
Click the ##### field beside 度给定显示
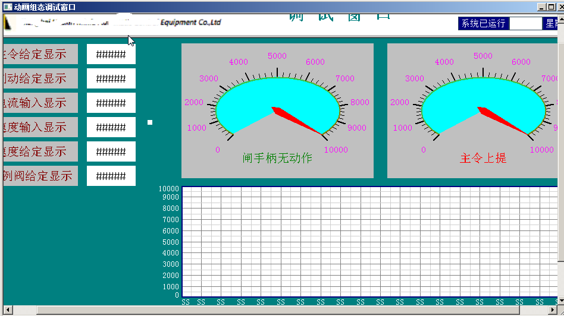coord(111,151)
